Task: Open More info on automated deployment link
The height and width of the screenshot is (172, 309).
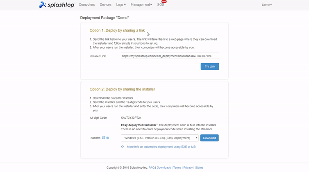Action: click(x=161, y=147)
